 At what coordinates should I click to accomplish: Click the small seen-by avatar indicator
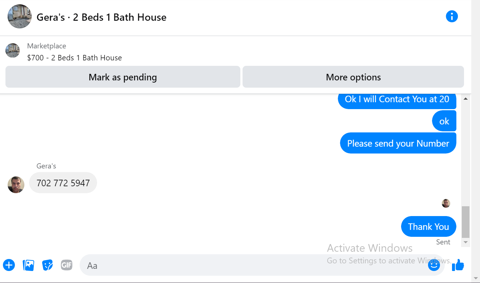click(x=446, y=203)
